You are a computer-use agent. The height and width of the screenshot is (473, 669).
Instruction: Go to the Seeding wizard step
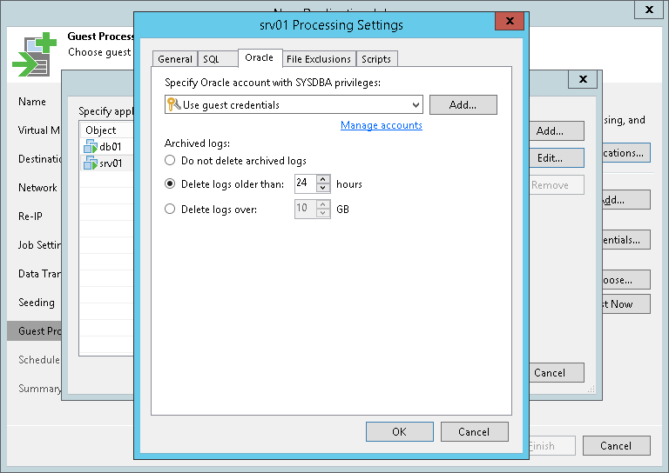[x=37, y=303]
